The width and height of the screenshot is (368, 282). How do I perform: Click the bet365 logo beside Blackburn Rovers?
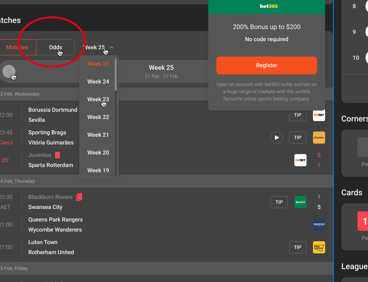tap(300, 202)
